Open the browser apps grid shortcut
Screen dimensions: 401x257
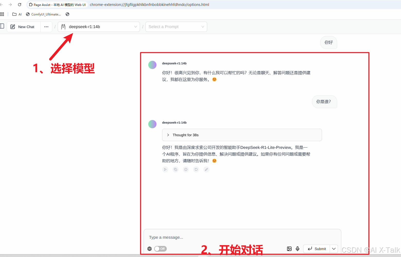coord(2,14)
